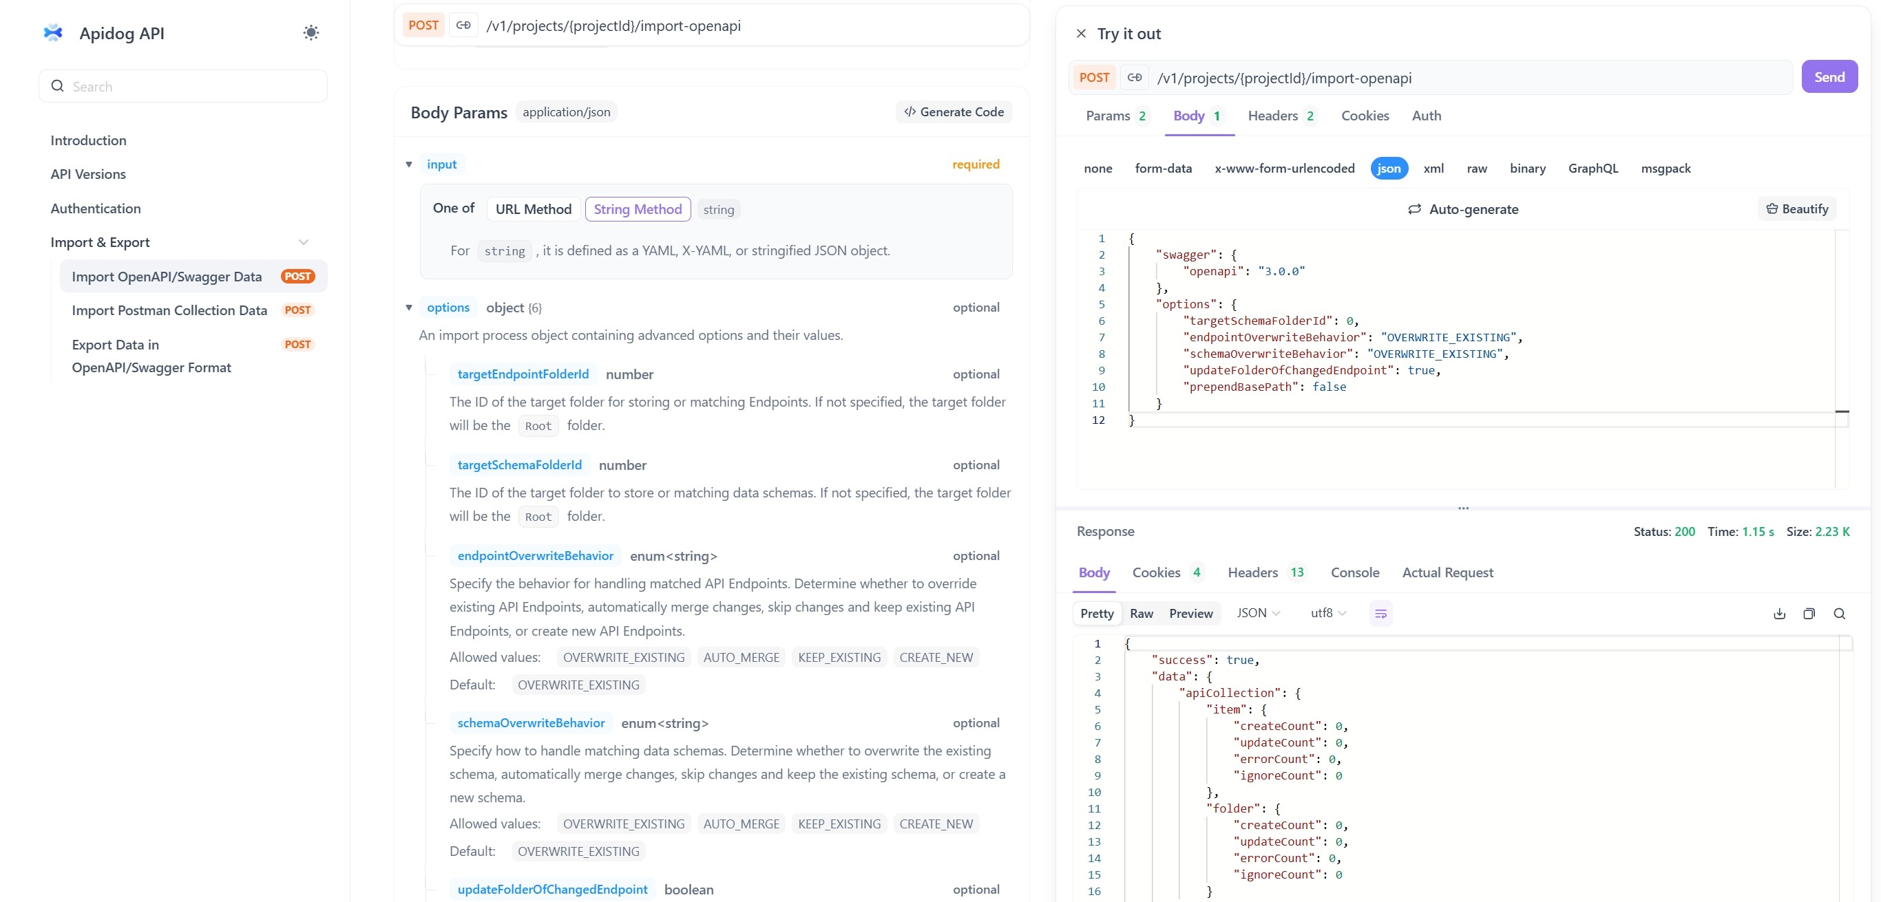Open the Authentication page

(x=96, y=208)
